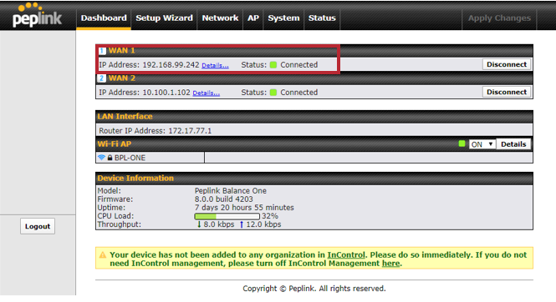Open the Wi-Fi AP ON dropdown

(x=482, y=144)
